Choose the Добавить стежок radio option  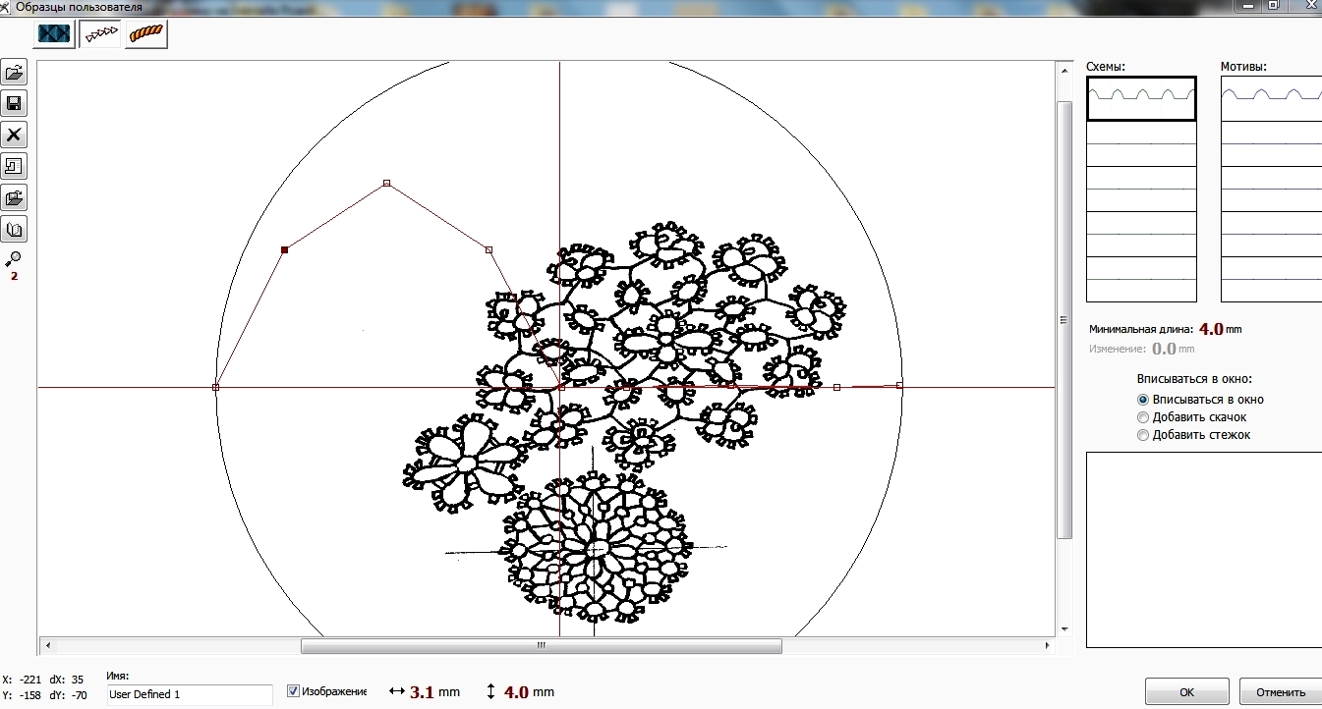[x=1142, y=435]
